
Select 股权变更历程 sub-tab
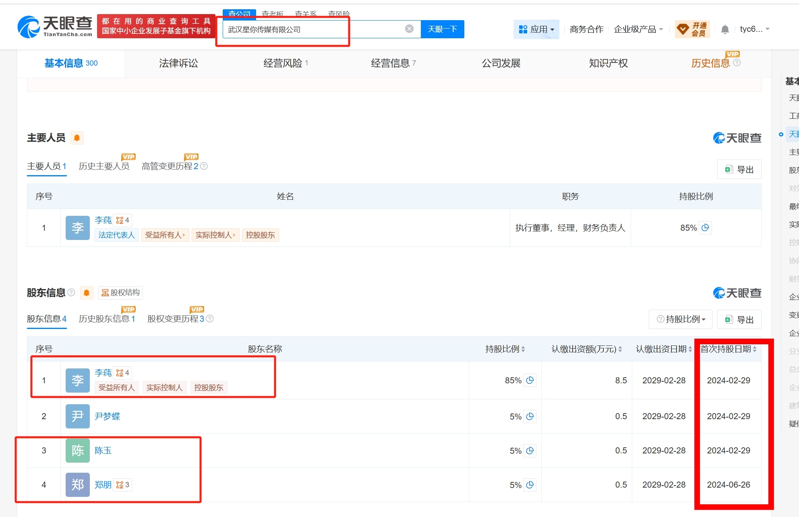176,319
